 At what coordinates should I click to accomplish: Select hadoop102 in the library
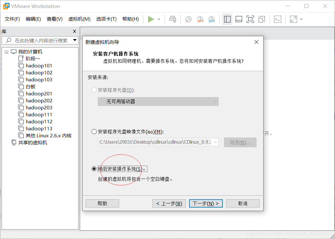39,72
